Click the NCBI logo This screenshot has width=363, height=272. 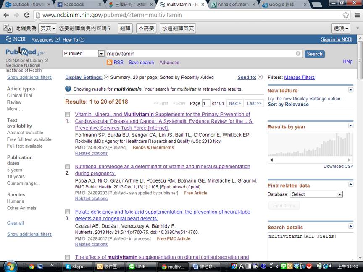point(16,39)
